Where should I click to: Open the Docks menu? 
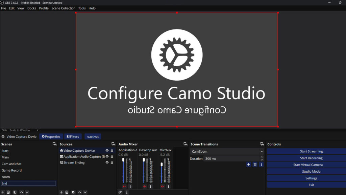(31, 8)
